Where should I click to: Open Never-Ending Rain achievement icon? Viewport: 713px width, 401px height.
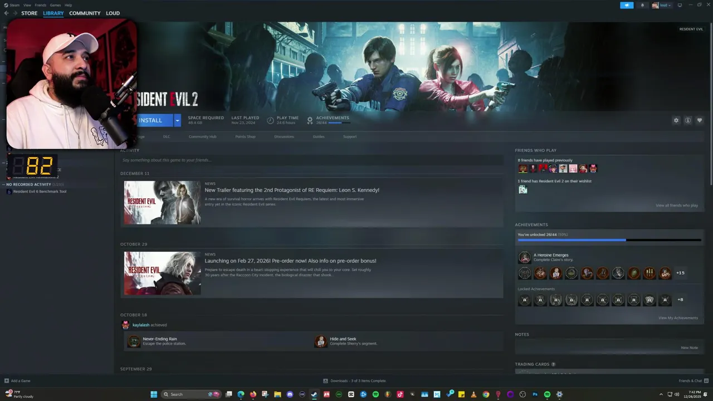(134, 341)
